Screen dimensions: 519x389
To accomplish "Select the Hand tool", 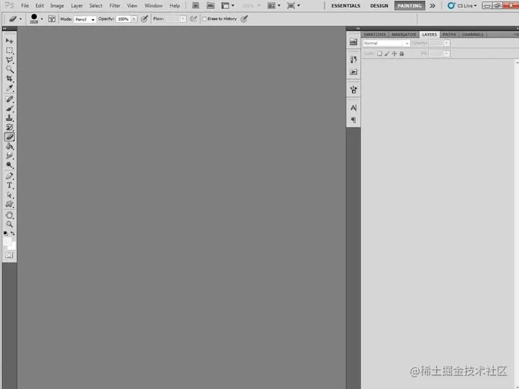I will point(8,213).
